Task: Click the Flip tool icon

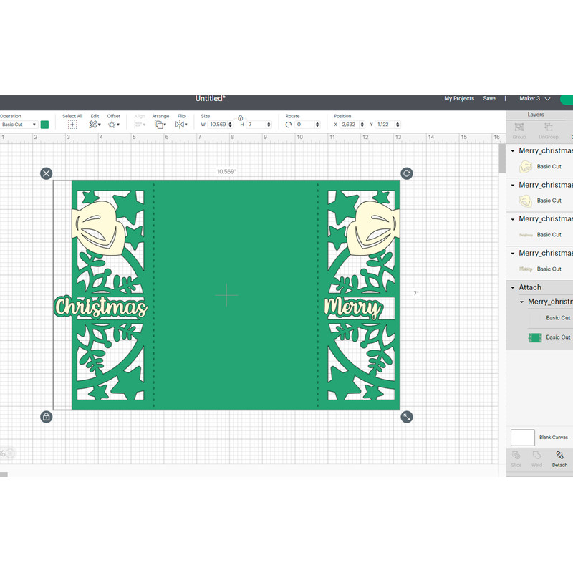Action: [x=180, y=124]
